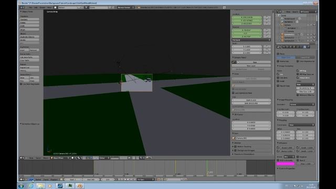Toggle the Flip X/Y Axis checkbox
336x189 pixels.
point(278,86)
